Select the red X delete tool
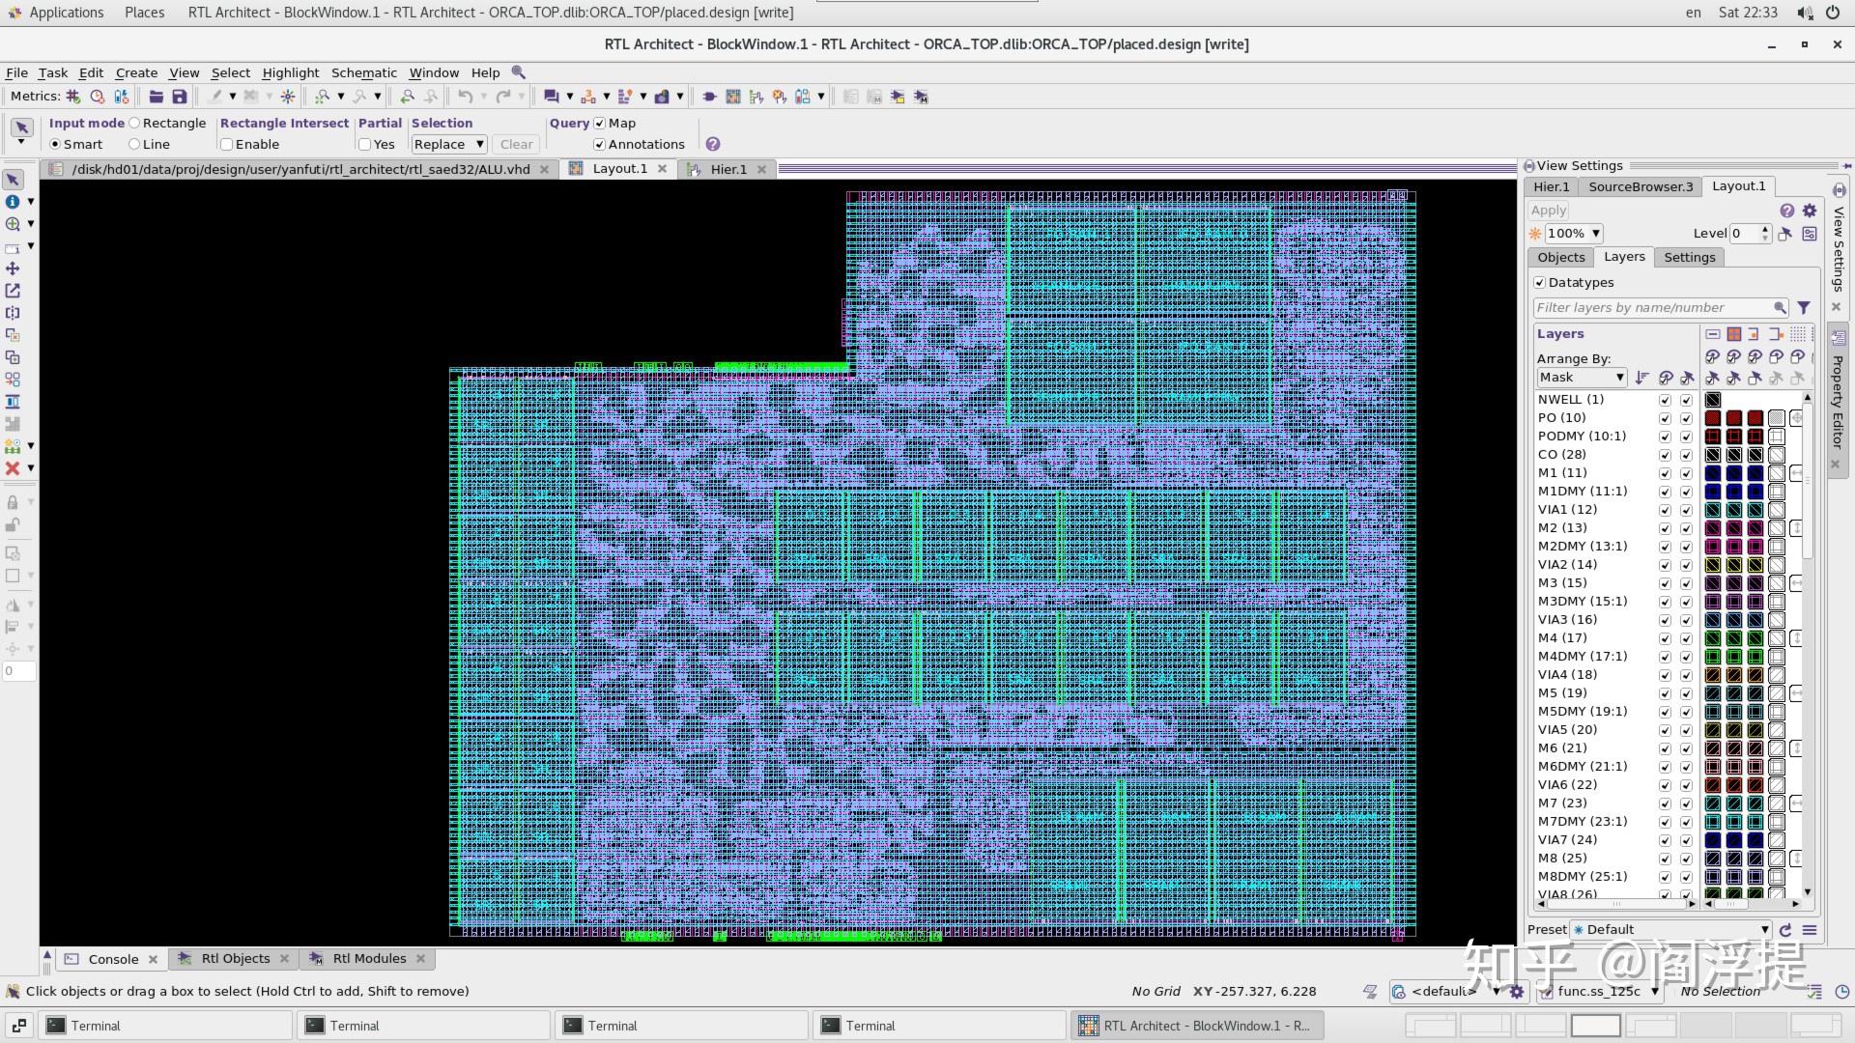 (13, 468)
